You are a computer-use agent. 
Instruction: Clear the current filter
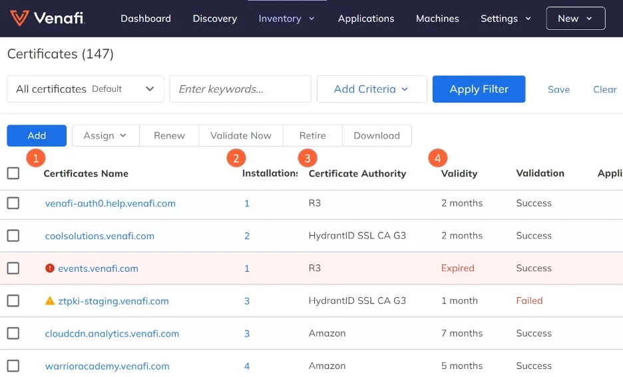[x=605, y=89]
